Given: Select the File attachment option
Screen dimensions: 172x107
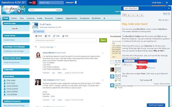Looking at the screenshot, I should pyautogui.click(x=48, y=36).
